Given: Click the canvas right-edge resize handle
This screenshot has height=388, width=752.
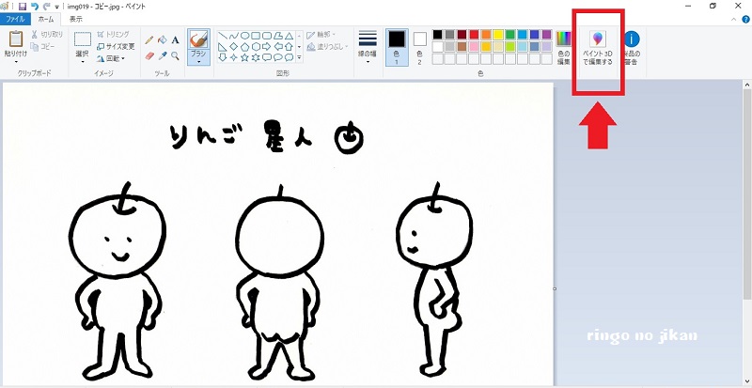Looking at the screenshot, I should tap(555, 288).
